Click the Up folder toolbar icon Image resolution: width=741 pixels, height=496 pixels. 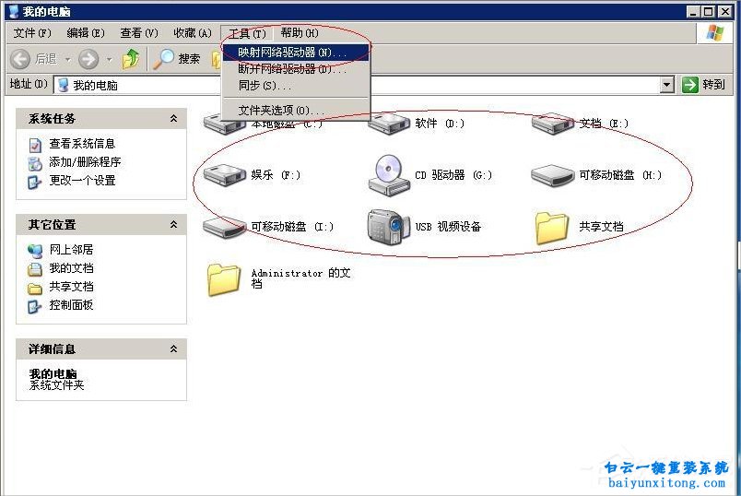click(131, 59)
